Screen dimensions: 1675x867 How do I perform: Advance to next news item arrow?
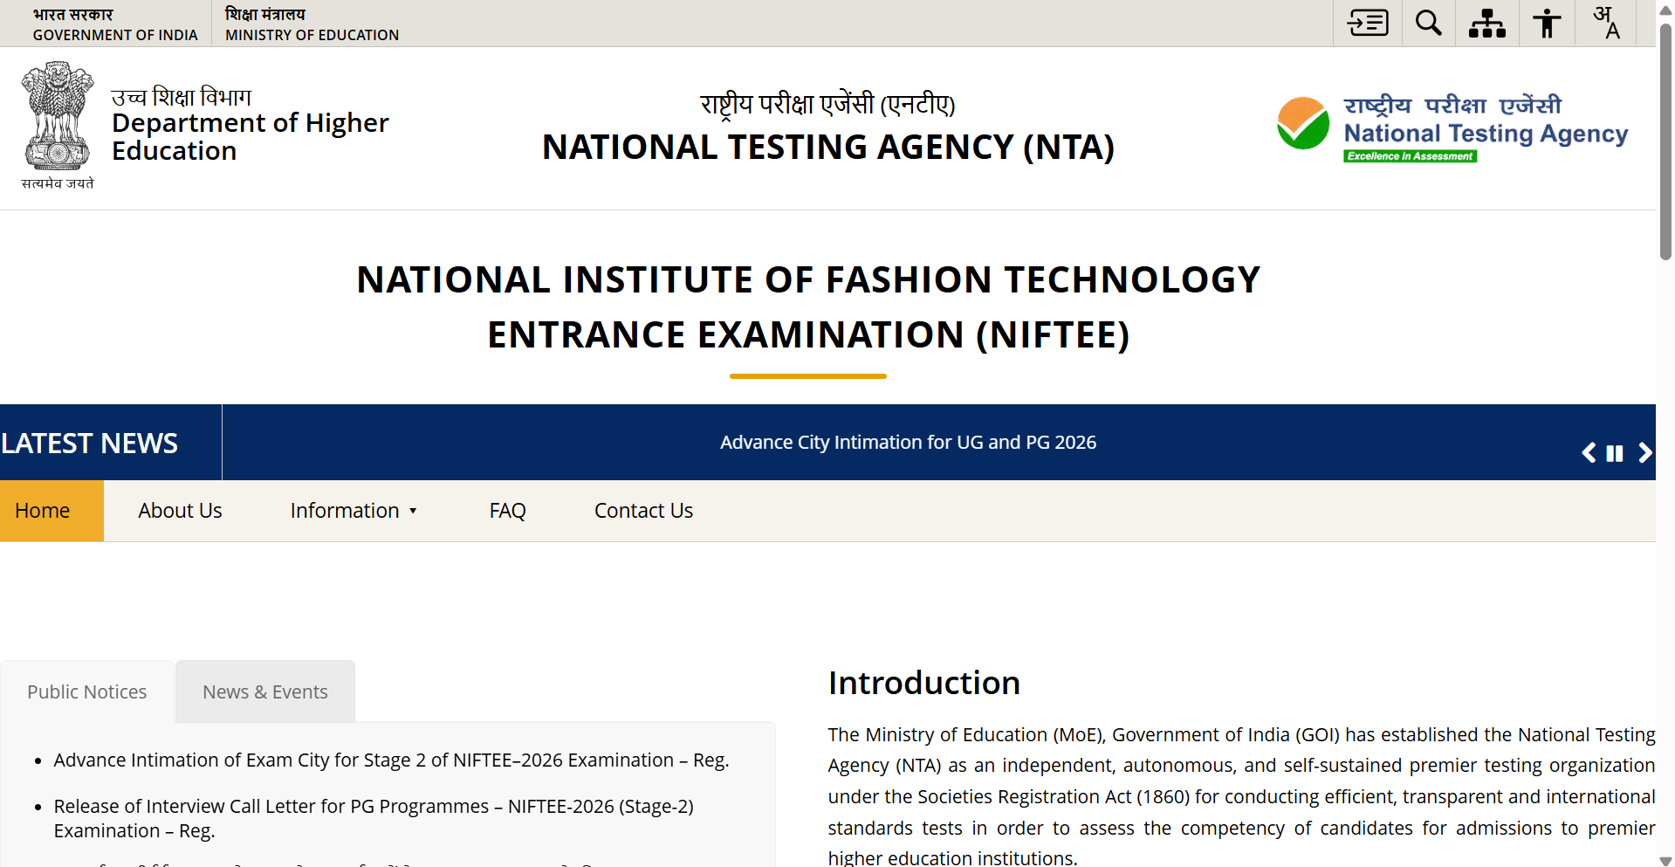click(1644, 452)
